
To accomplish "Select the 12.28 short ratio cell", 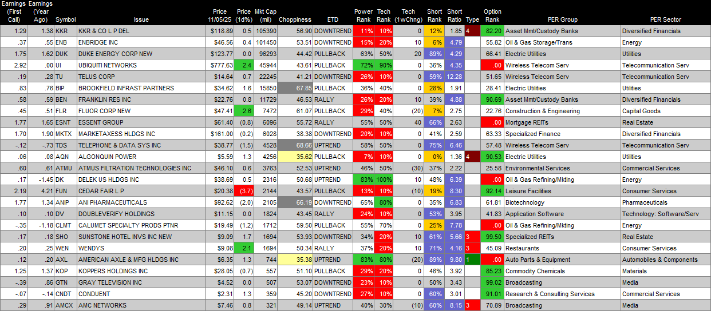I will (x=454, y=77).
